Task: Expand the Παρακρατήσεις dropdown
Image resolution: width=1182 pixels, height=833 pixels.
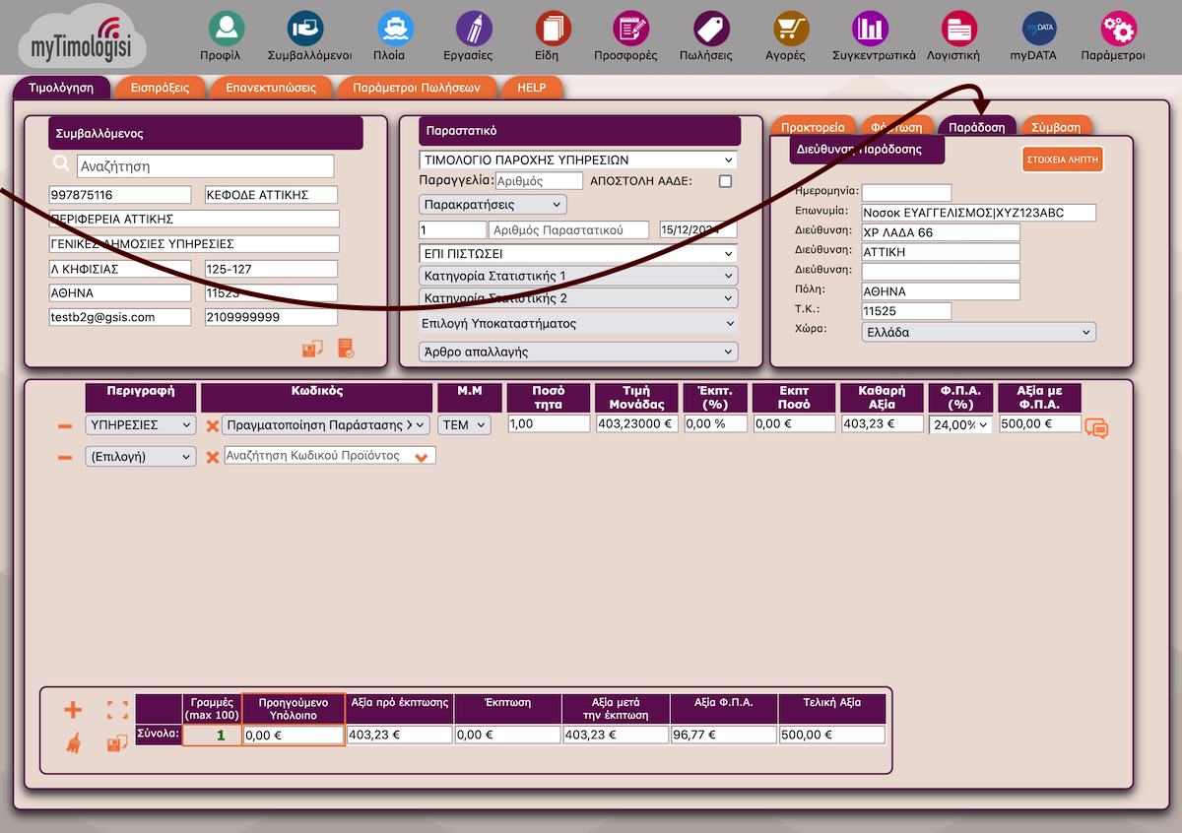Action: pos(492,205)
